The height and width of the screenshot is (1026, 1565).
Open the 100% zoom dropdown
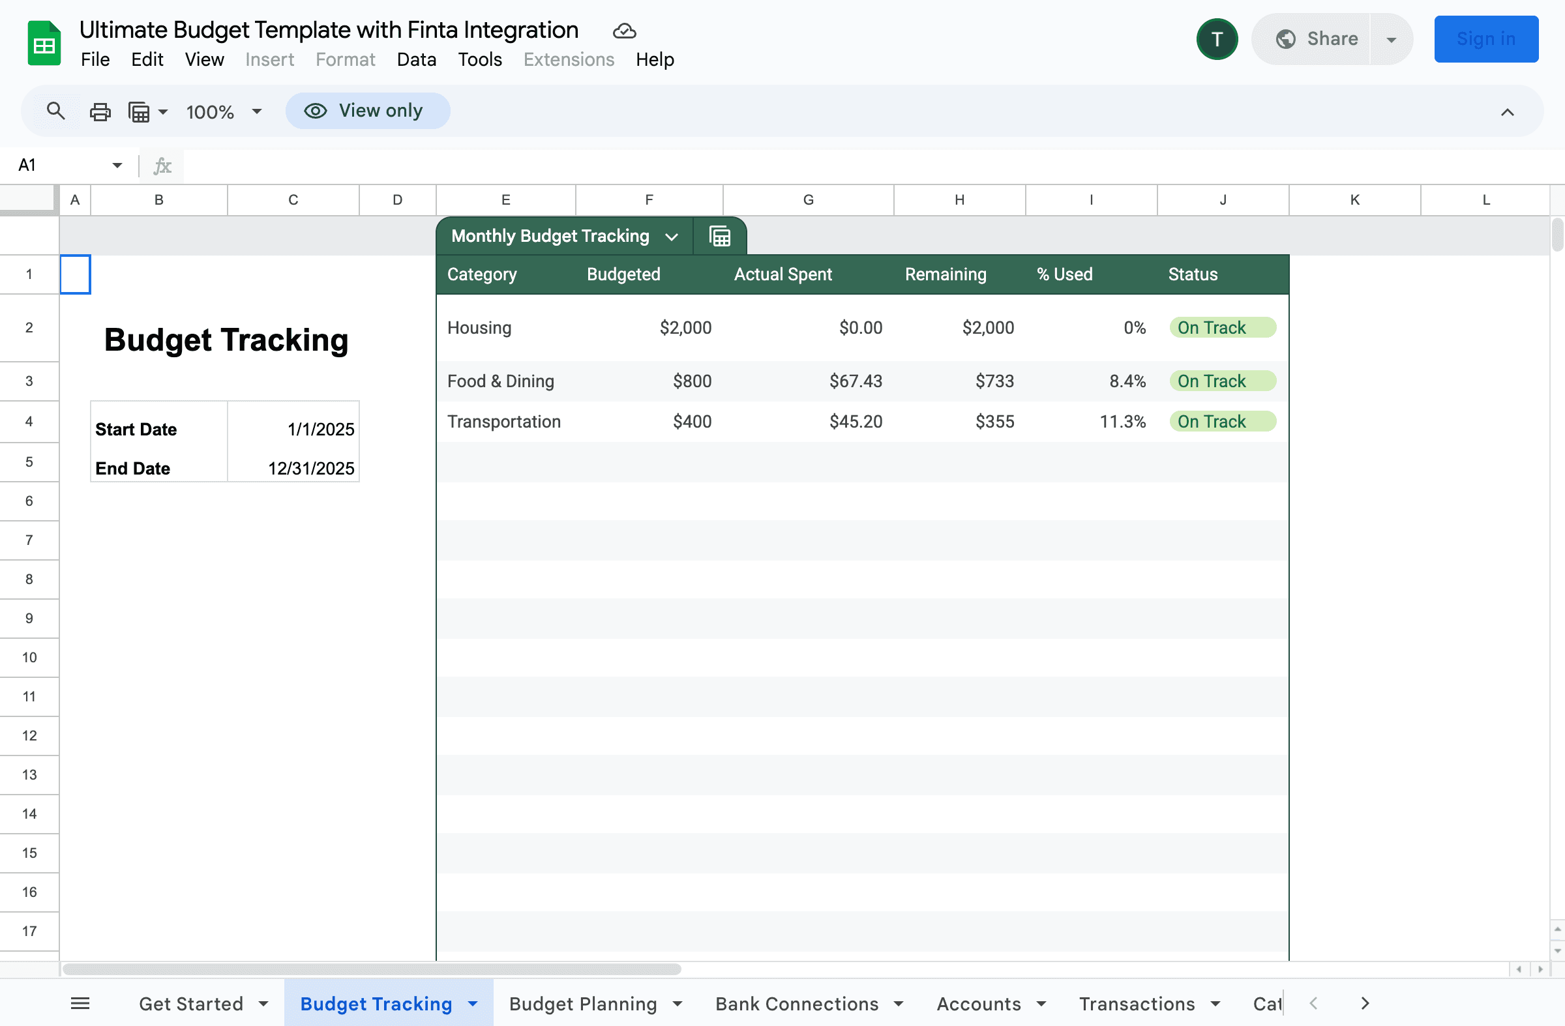(224, 111)
